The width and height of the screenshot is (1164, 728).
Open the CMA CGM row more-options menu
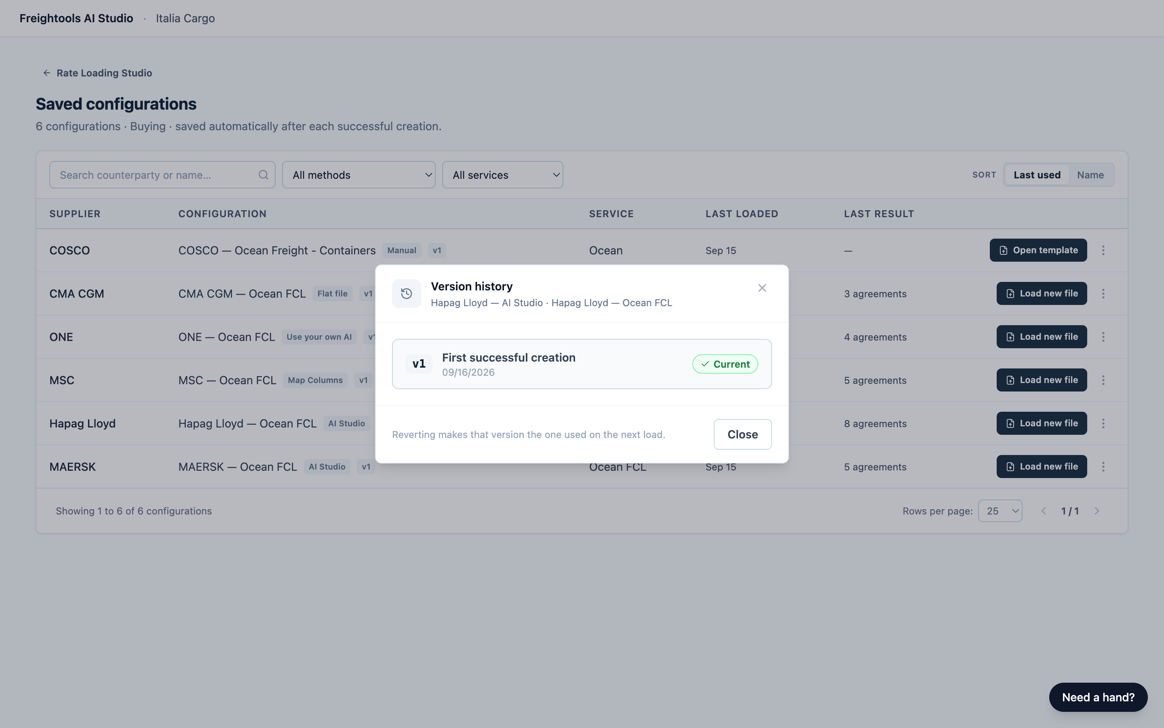pos(1103,294)
